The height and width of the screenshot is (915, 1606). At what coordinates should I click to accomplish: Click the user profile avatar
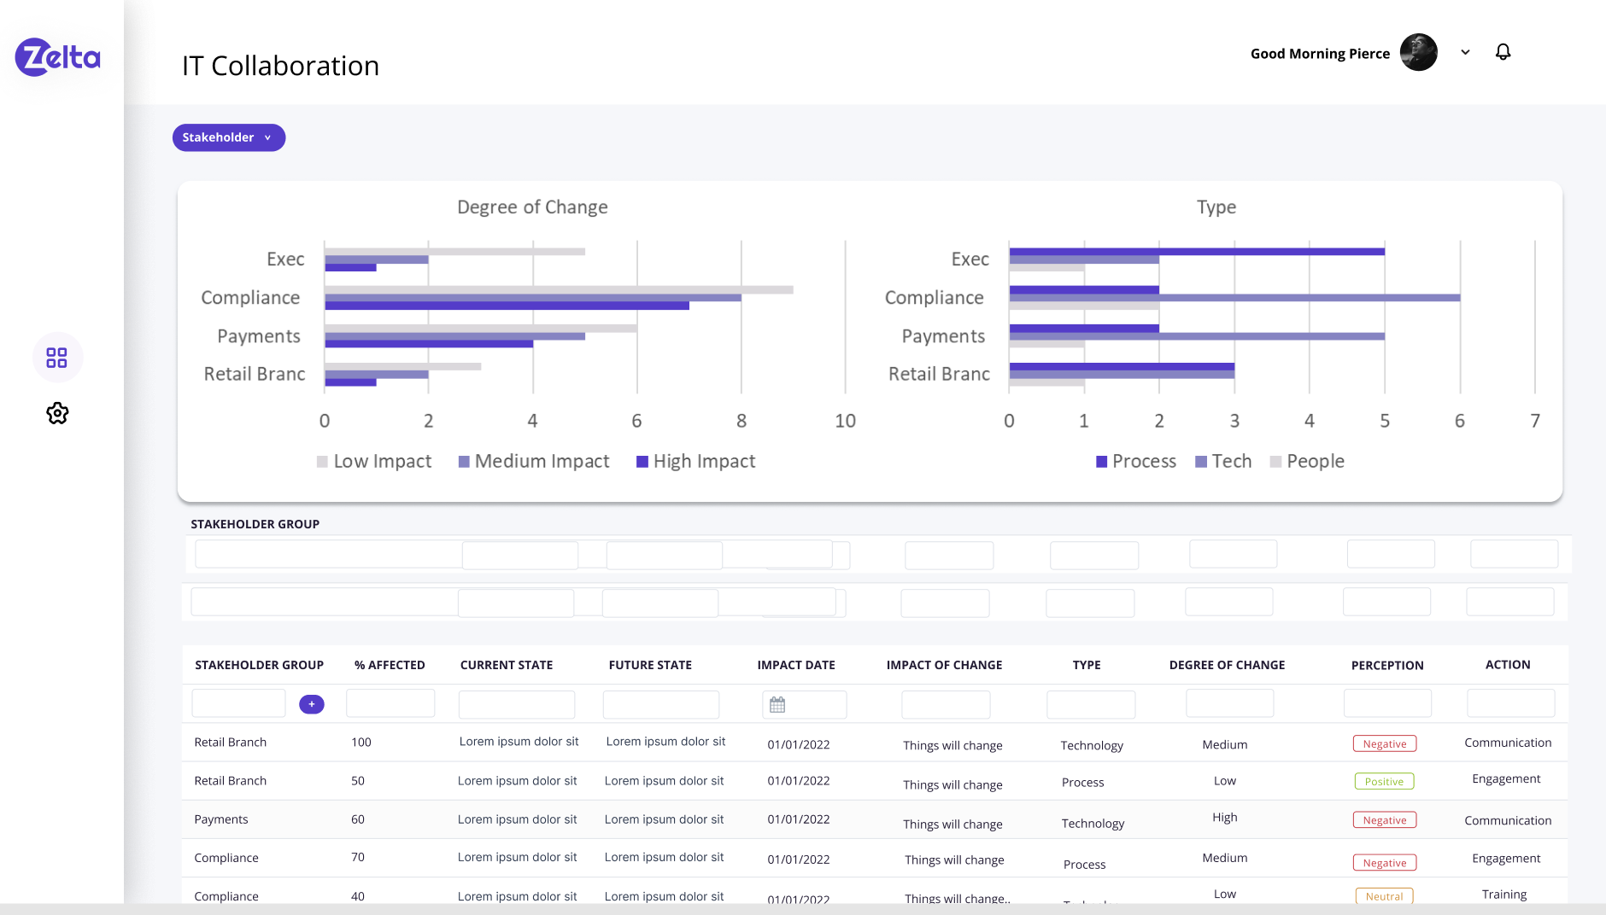coord(1418,53)
